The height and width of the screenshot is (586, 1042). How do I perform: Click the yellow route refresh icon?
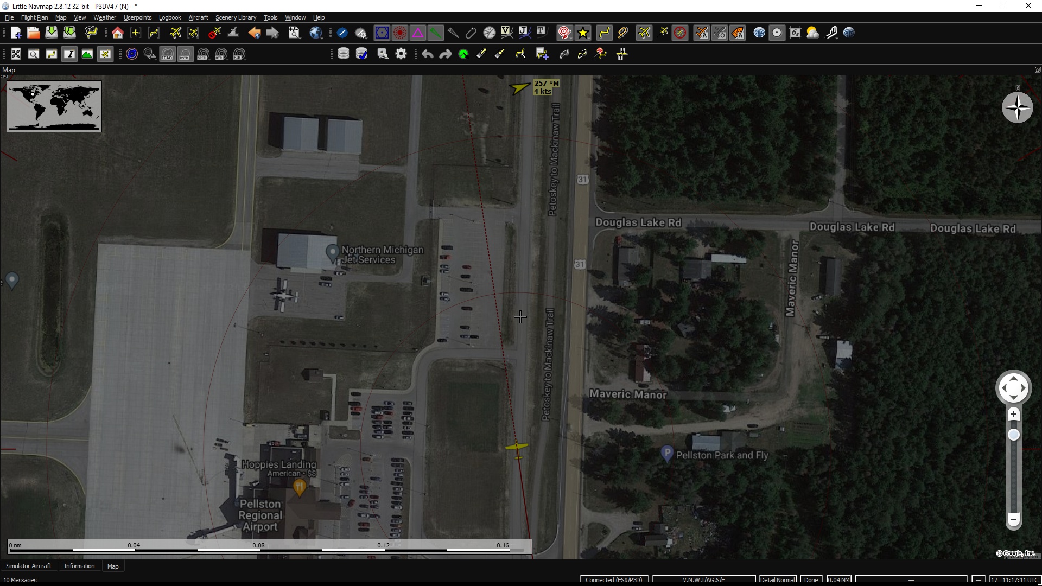(x=91, y=33)
